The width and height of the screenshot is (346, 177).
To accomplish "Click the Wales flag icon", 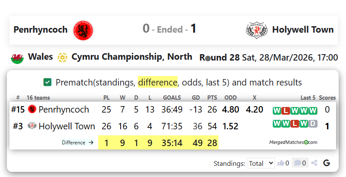I will 17,57.
